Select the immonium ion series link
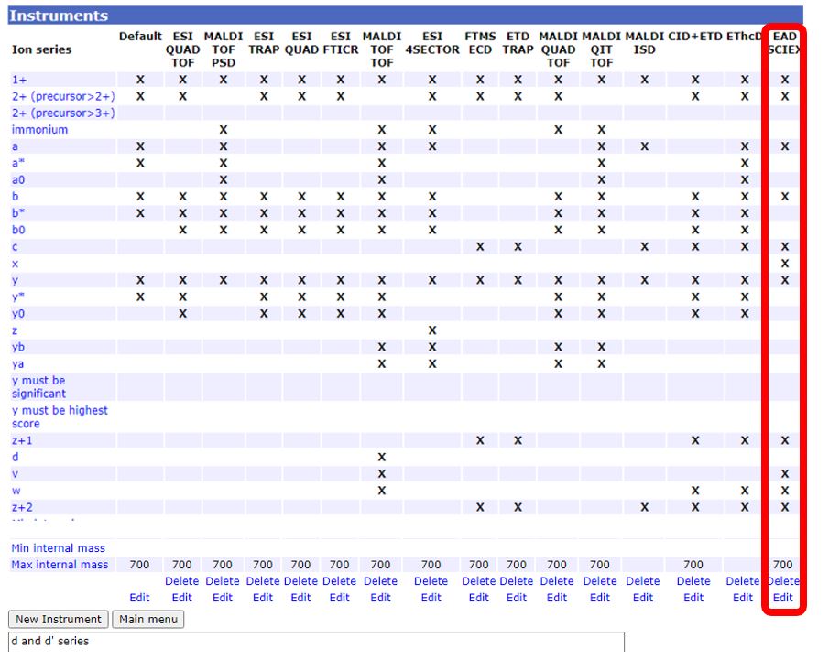The width and height of the screenshot is (829, 670). (39, 130)
